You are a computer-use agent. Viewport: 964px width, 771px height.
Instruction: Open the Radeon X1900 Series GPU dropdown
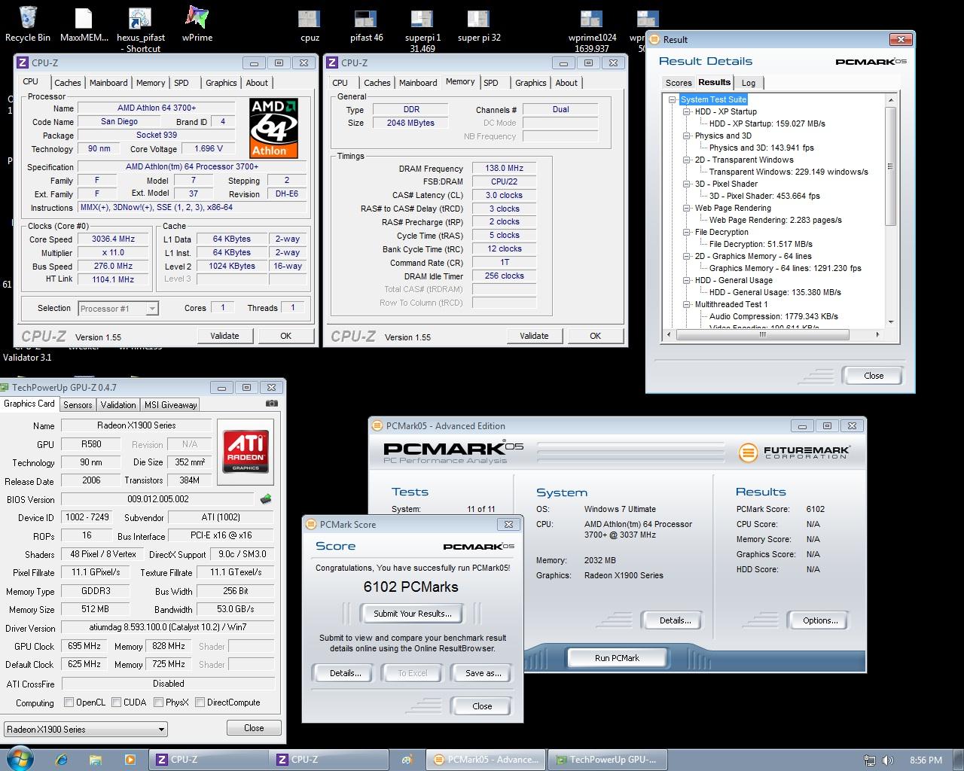tap(86, 729)
